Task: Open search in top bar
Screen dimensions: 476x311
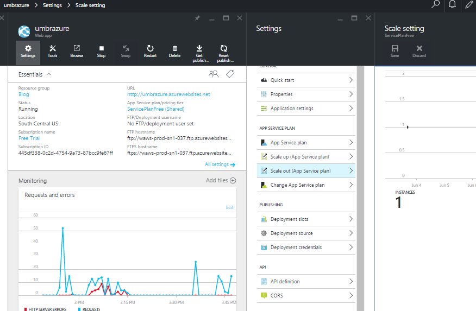Action: (436, 4)
